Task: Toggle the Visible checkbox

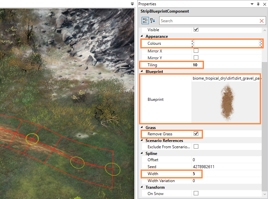Action: 196,30
